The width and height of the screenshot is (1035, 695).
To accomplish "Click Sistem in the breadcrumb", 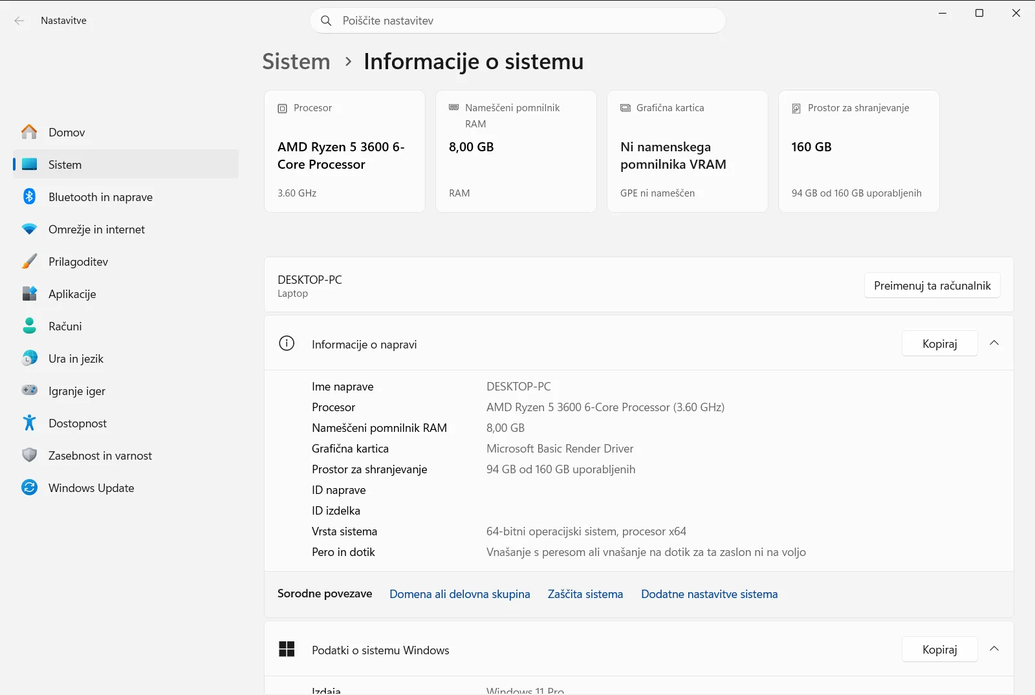I will pos(296,61).
